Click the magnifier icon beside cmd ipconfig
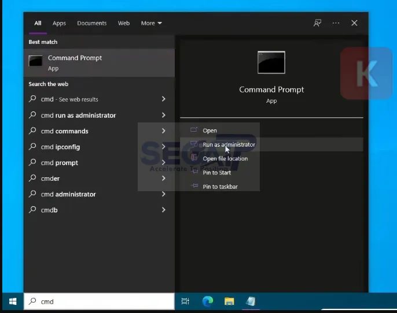Viewport: 397px width, 313px height. [32, 146]
